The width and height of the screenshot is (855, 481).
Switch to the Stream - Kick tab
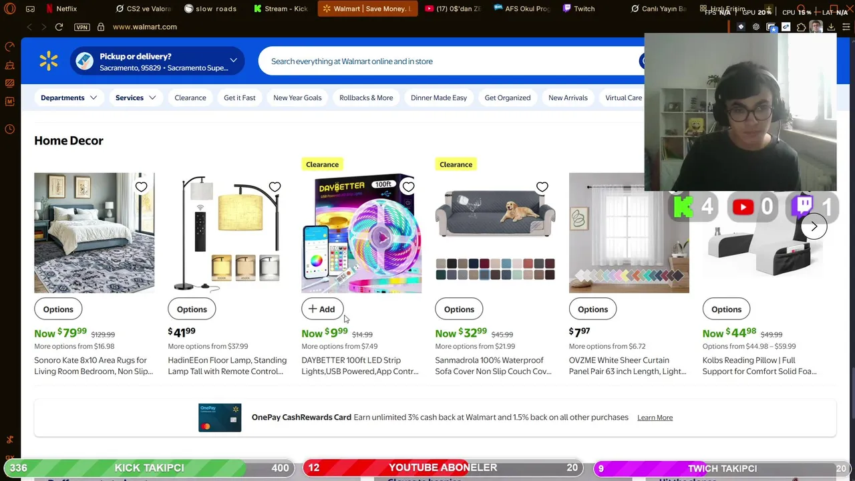[281, 9]
